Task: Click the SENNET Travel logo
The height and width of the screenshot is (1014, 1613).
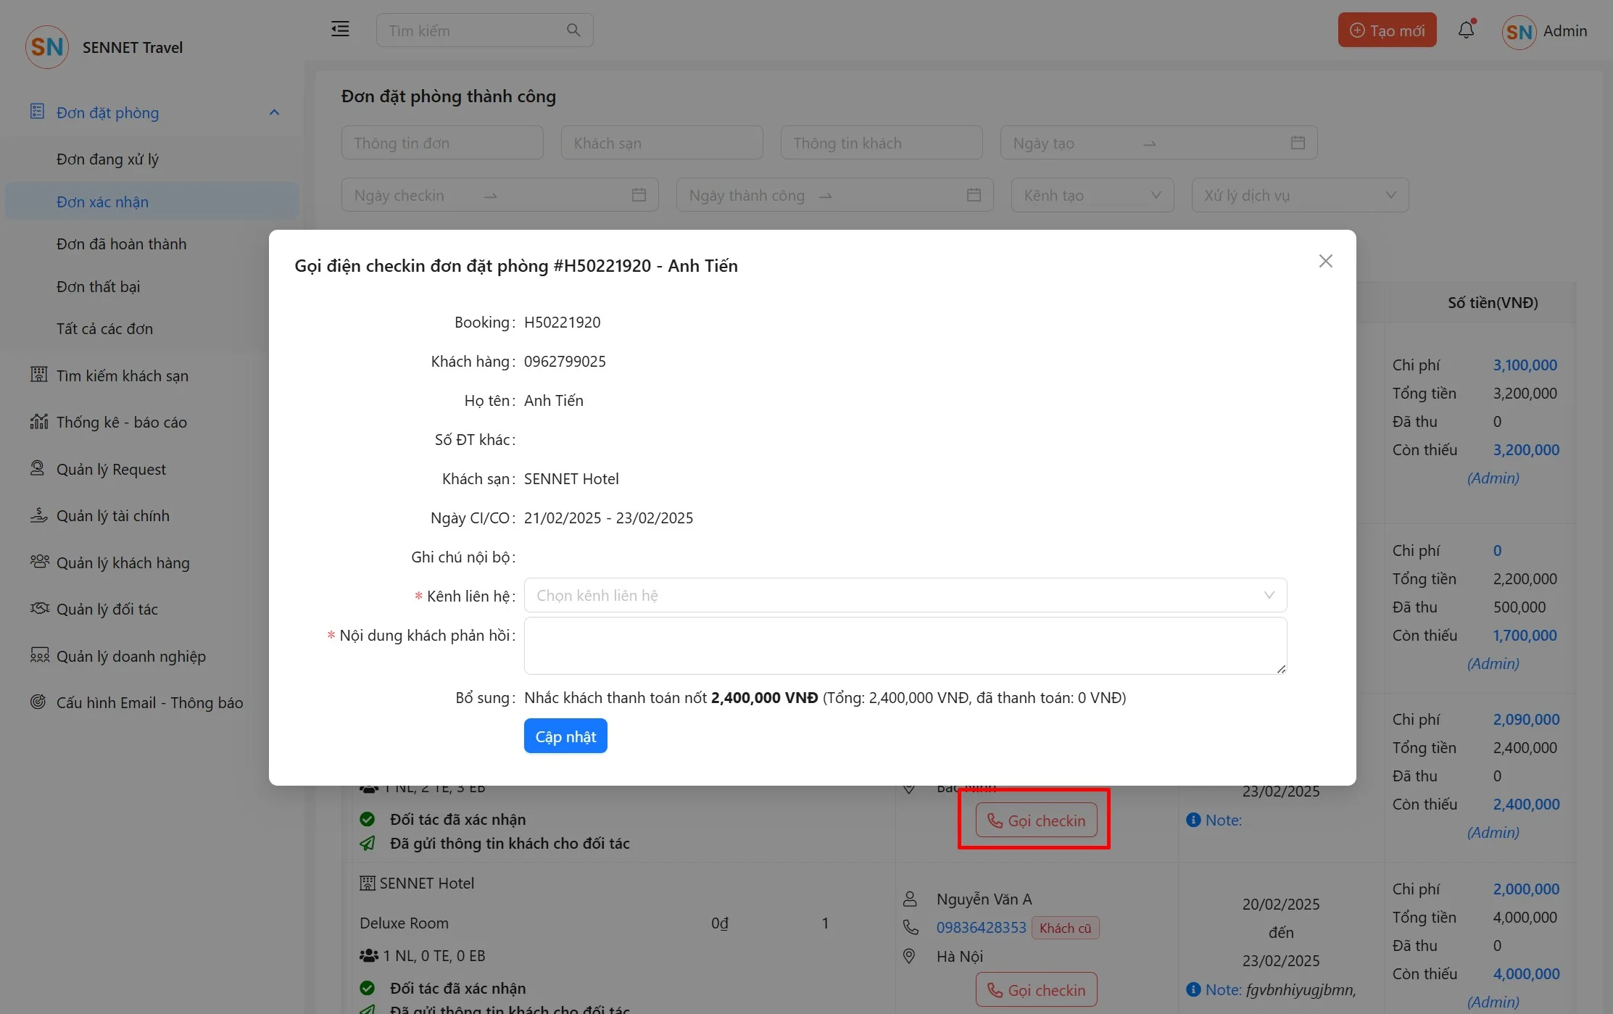Action: tap(47, 47)
